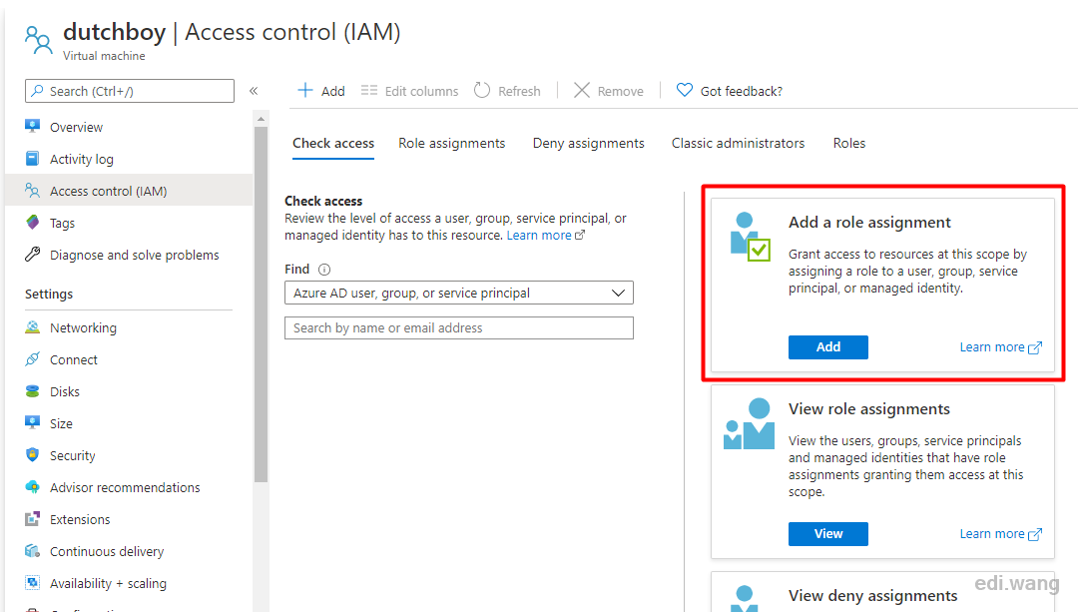Click the Continuous delivery icon

32,551
